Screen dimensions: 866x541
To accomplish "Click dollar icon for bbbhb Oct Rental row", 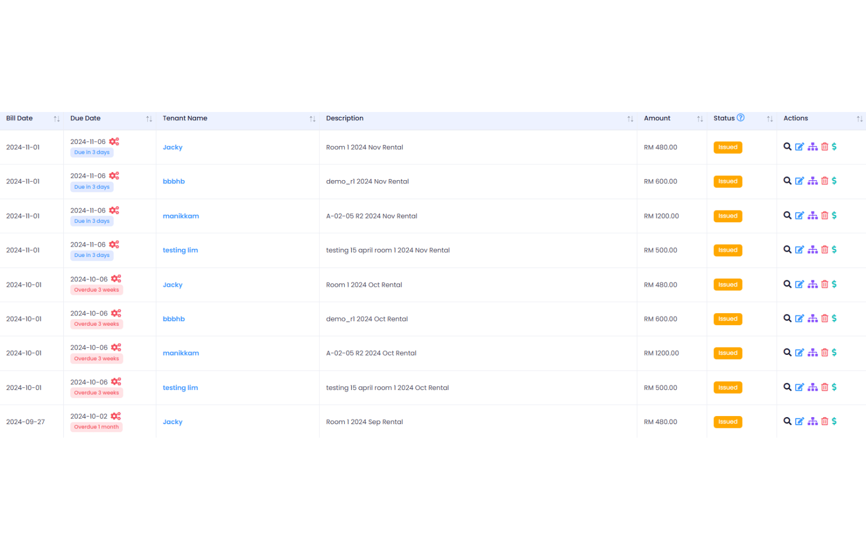I will 834,319.
